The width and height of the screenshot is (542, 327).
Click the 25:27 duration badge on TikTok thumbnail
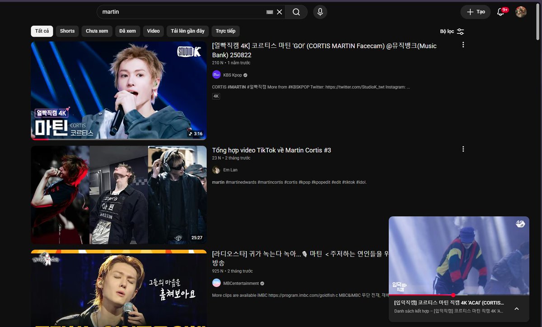(x=197, y=238)
